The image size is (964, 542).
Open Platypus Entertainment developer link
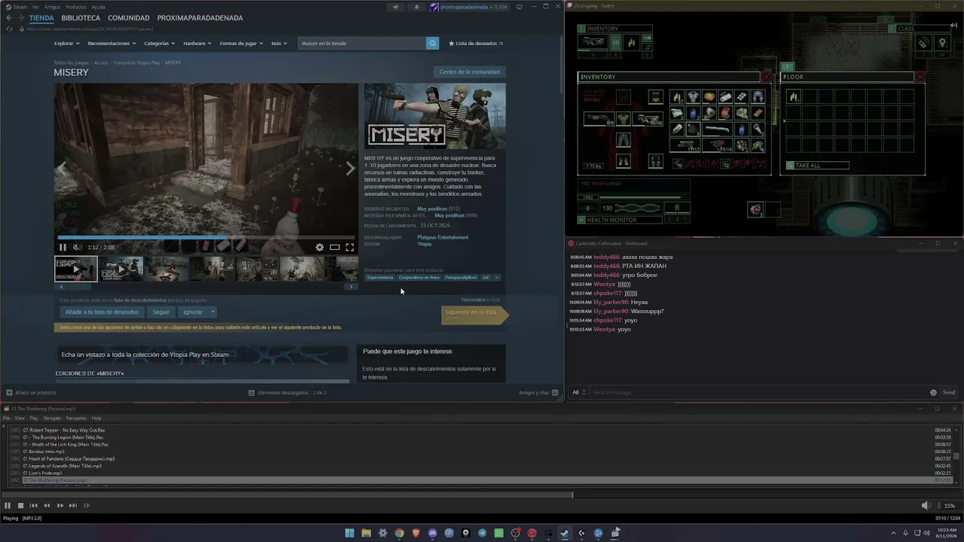[443, 237]
